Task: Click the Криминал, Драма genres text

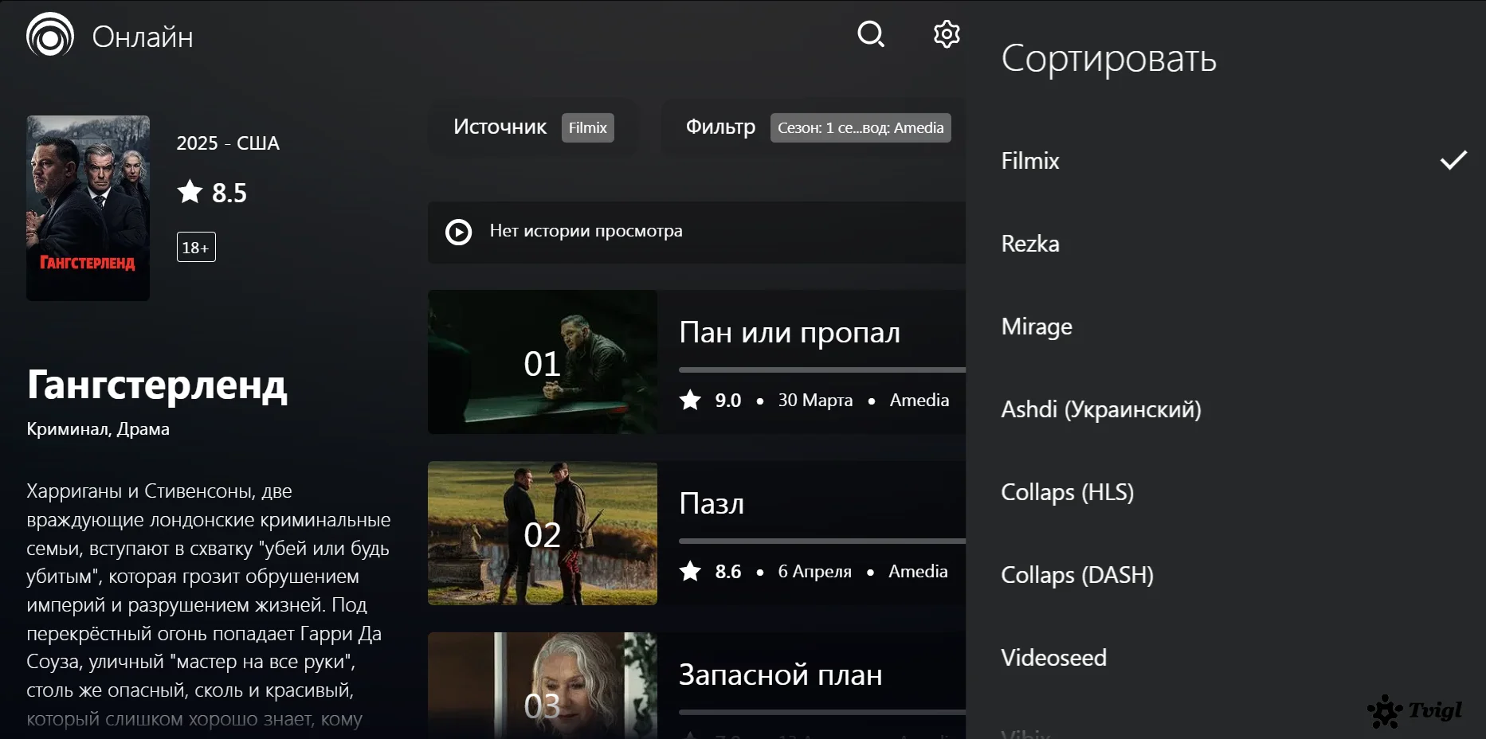Action: [98, 429]
